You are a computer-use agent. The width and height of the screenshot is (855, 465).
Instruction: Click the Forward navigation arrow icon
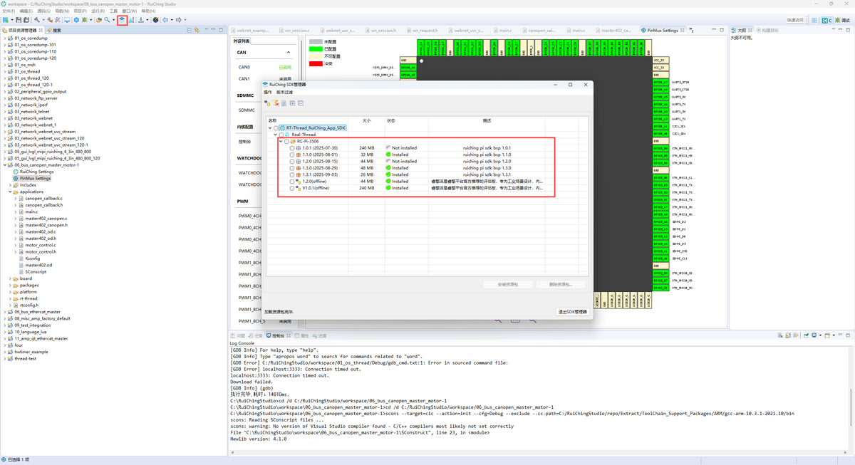pos(178,20)
